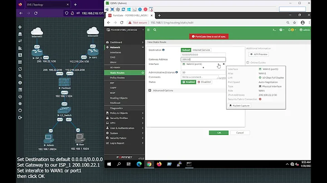Open SD-WAN menu item
327x183 pixels.
click(115, 67)
